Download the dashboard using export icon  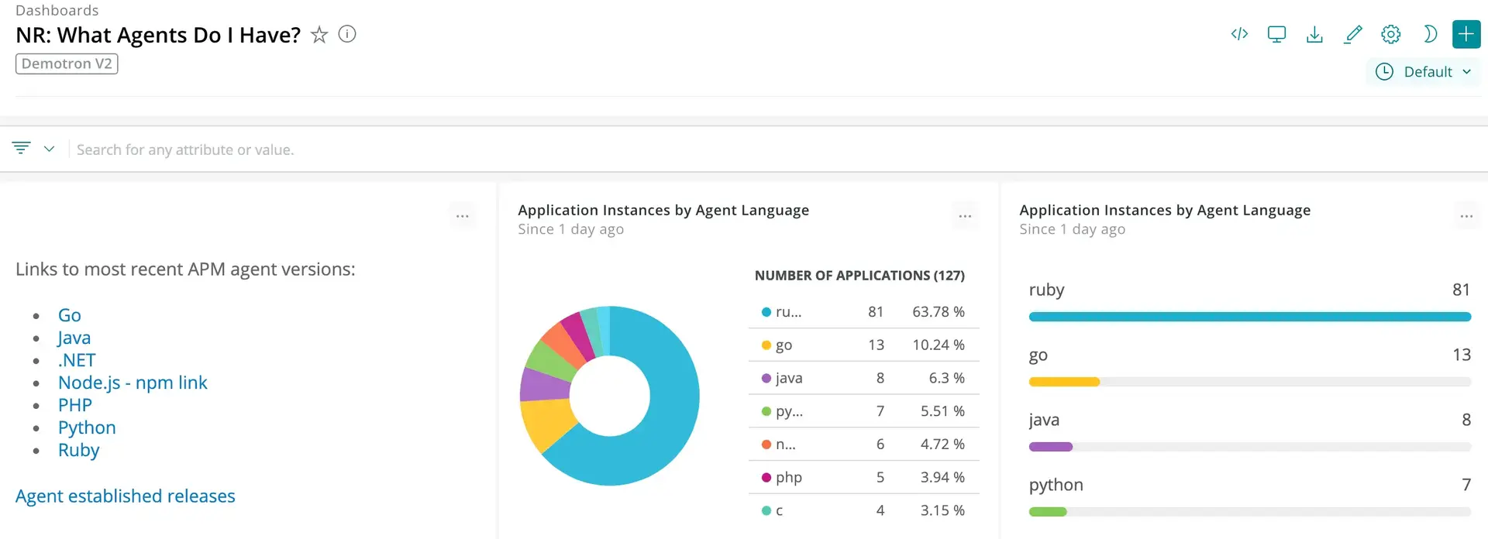pyautogui.click(x=1314, y=34)
